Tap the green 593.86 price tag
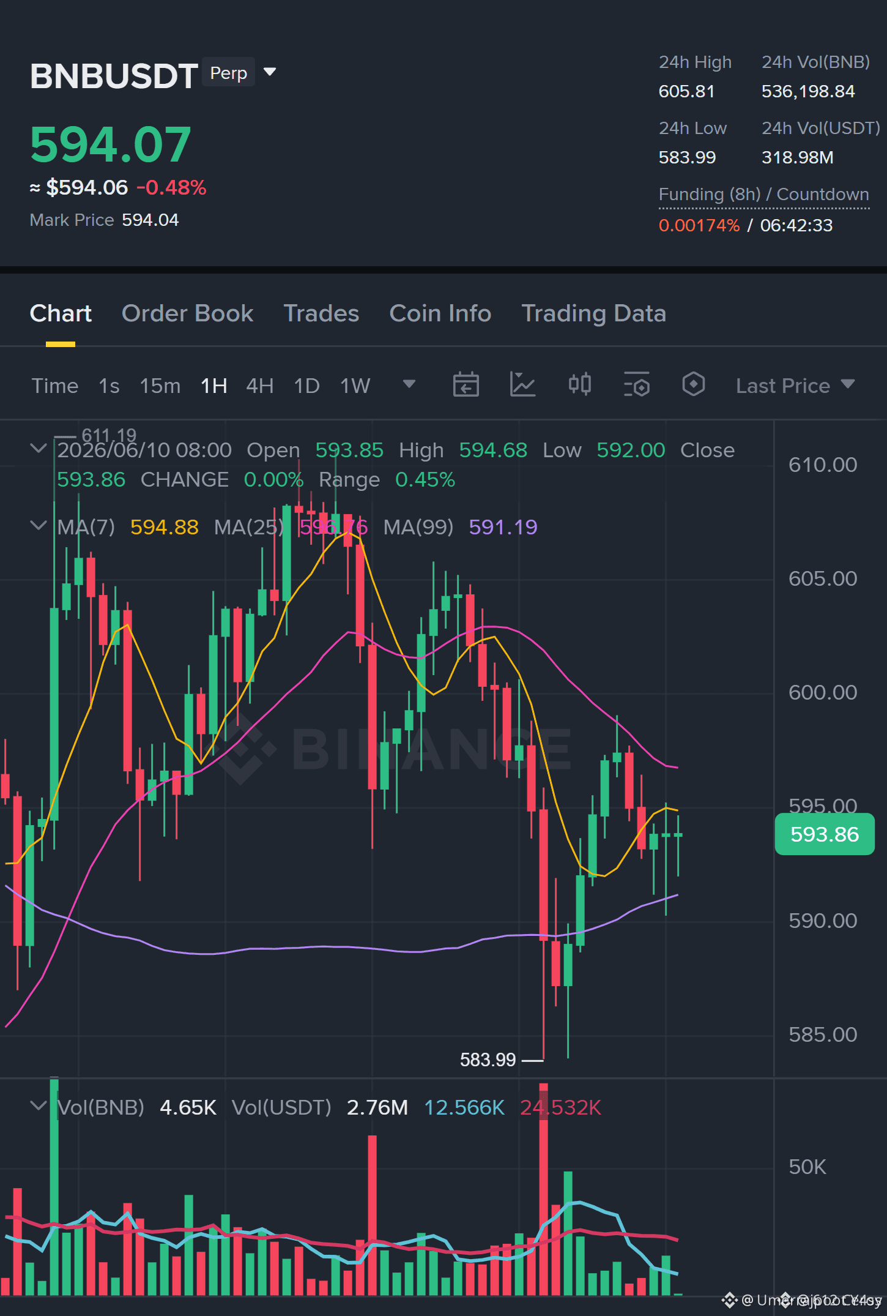The width and height of the screenshot is (887, 1316). (825, 834)
